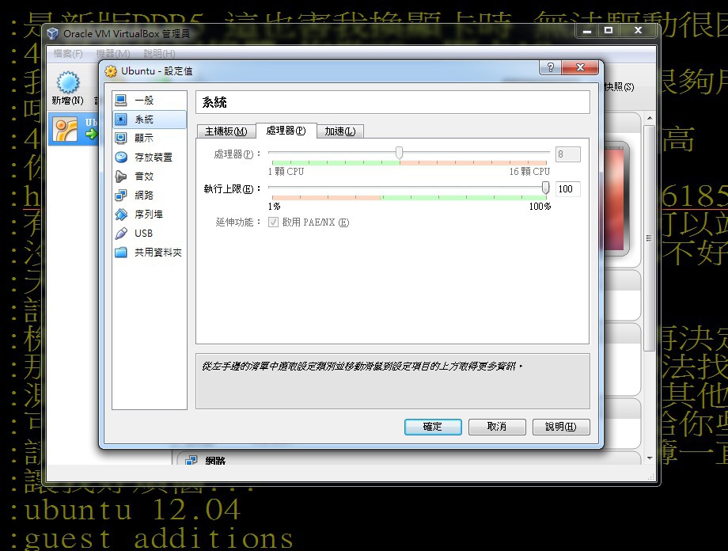Click the 網路 (Network) settings icon
This screenshot has width=728, height=551.
point(121,195)
